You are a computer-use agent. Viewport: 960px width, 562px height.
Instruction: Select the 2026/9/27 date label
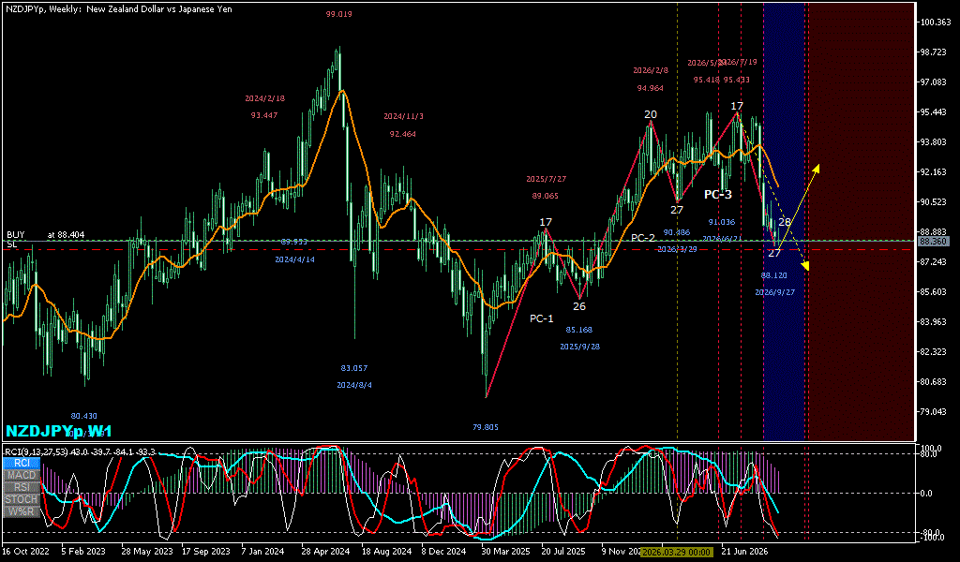click(x=775, y=293)
